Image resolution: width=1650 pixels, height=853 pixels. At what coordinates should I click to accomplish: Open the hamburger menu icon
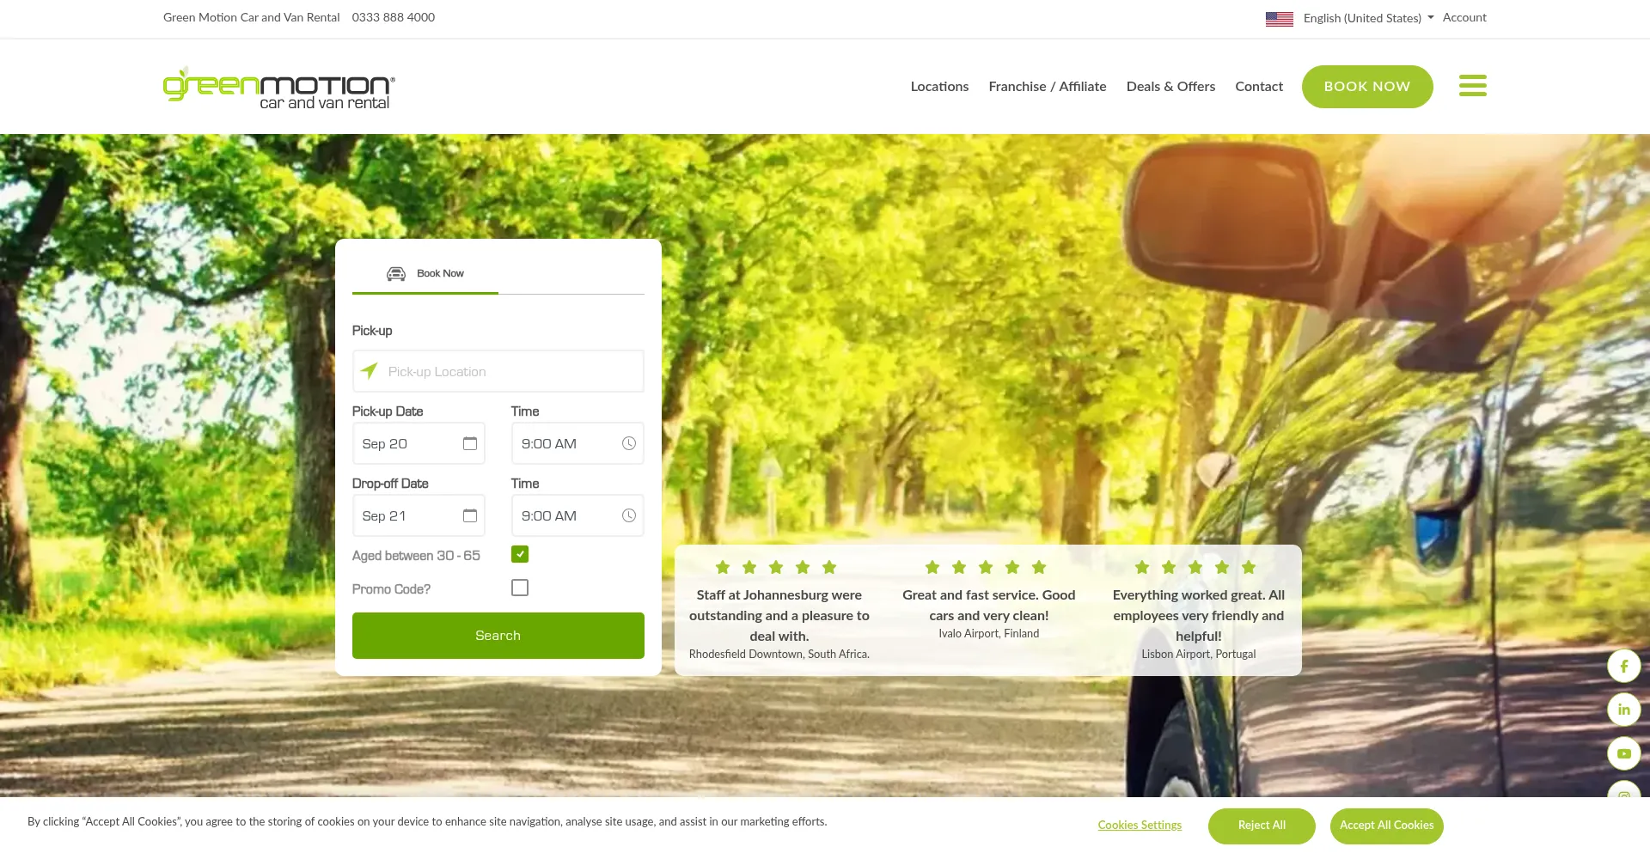1472,86
